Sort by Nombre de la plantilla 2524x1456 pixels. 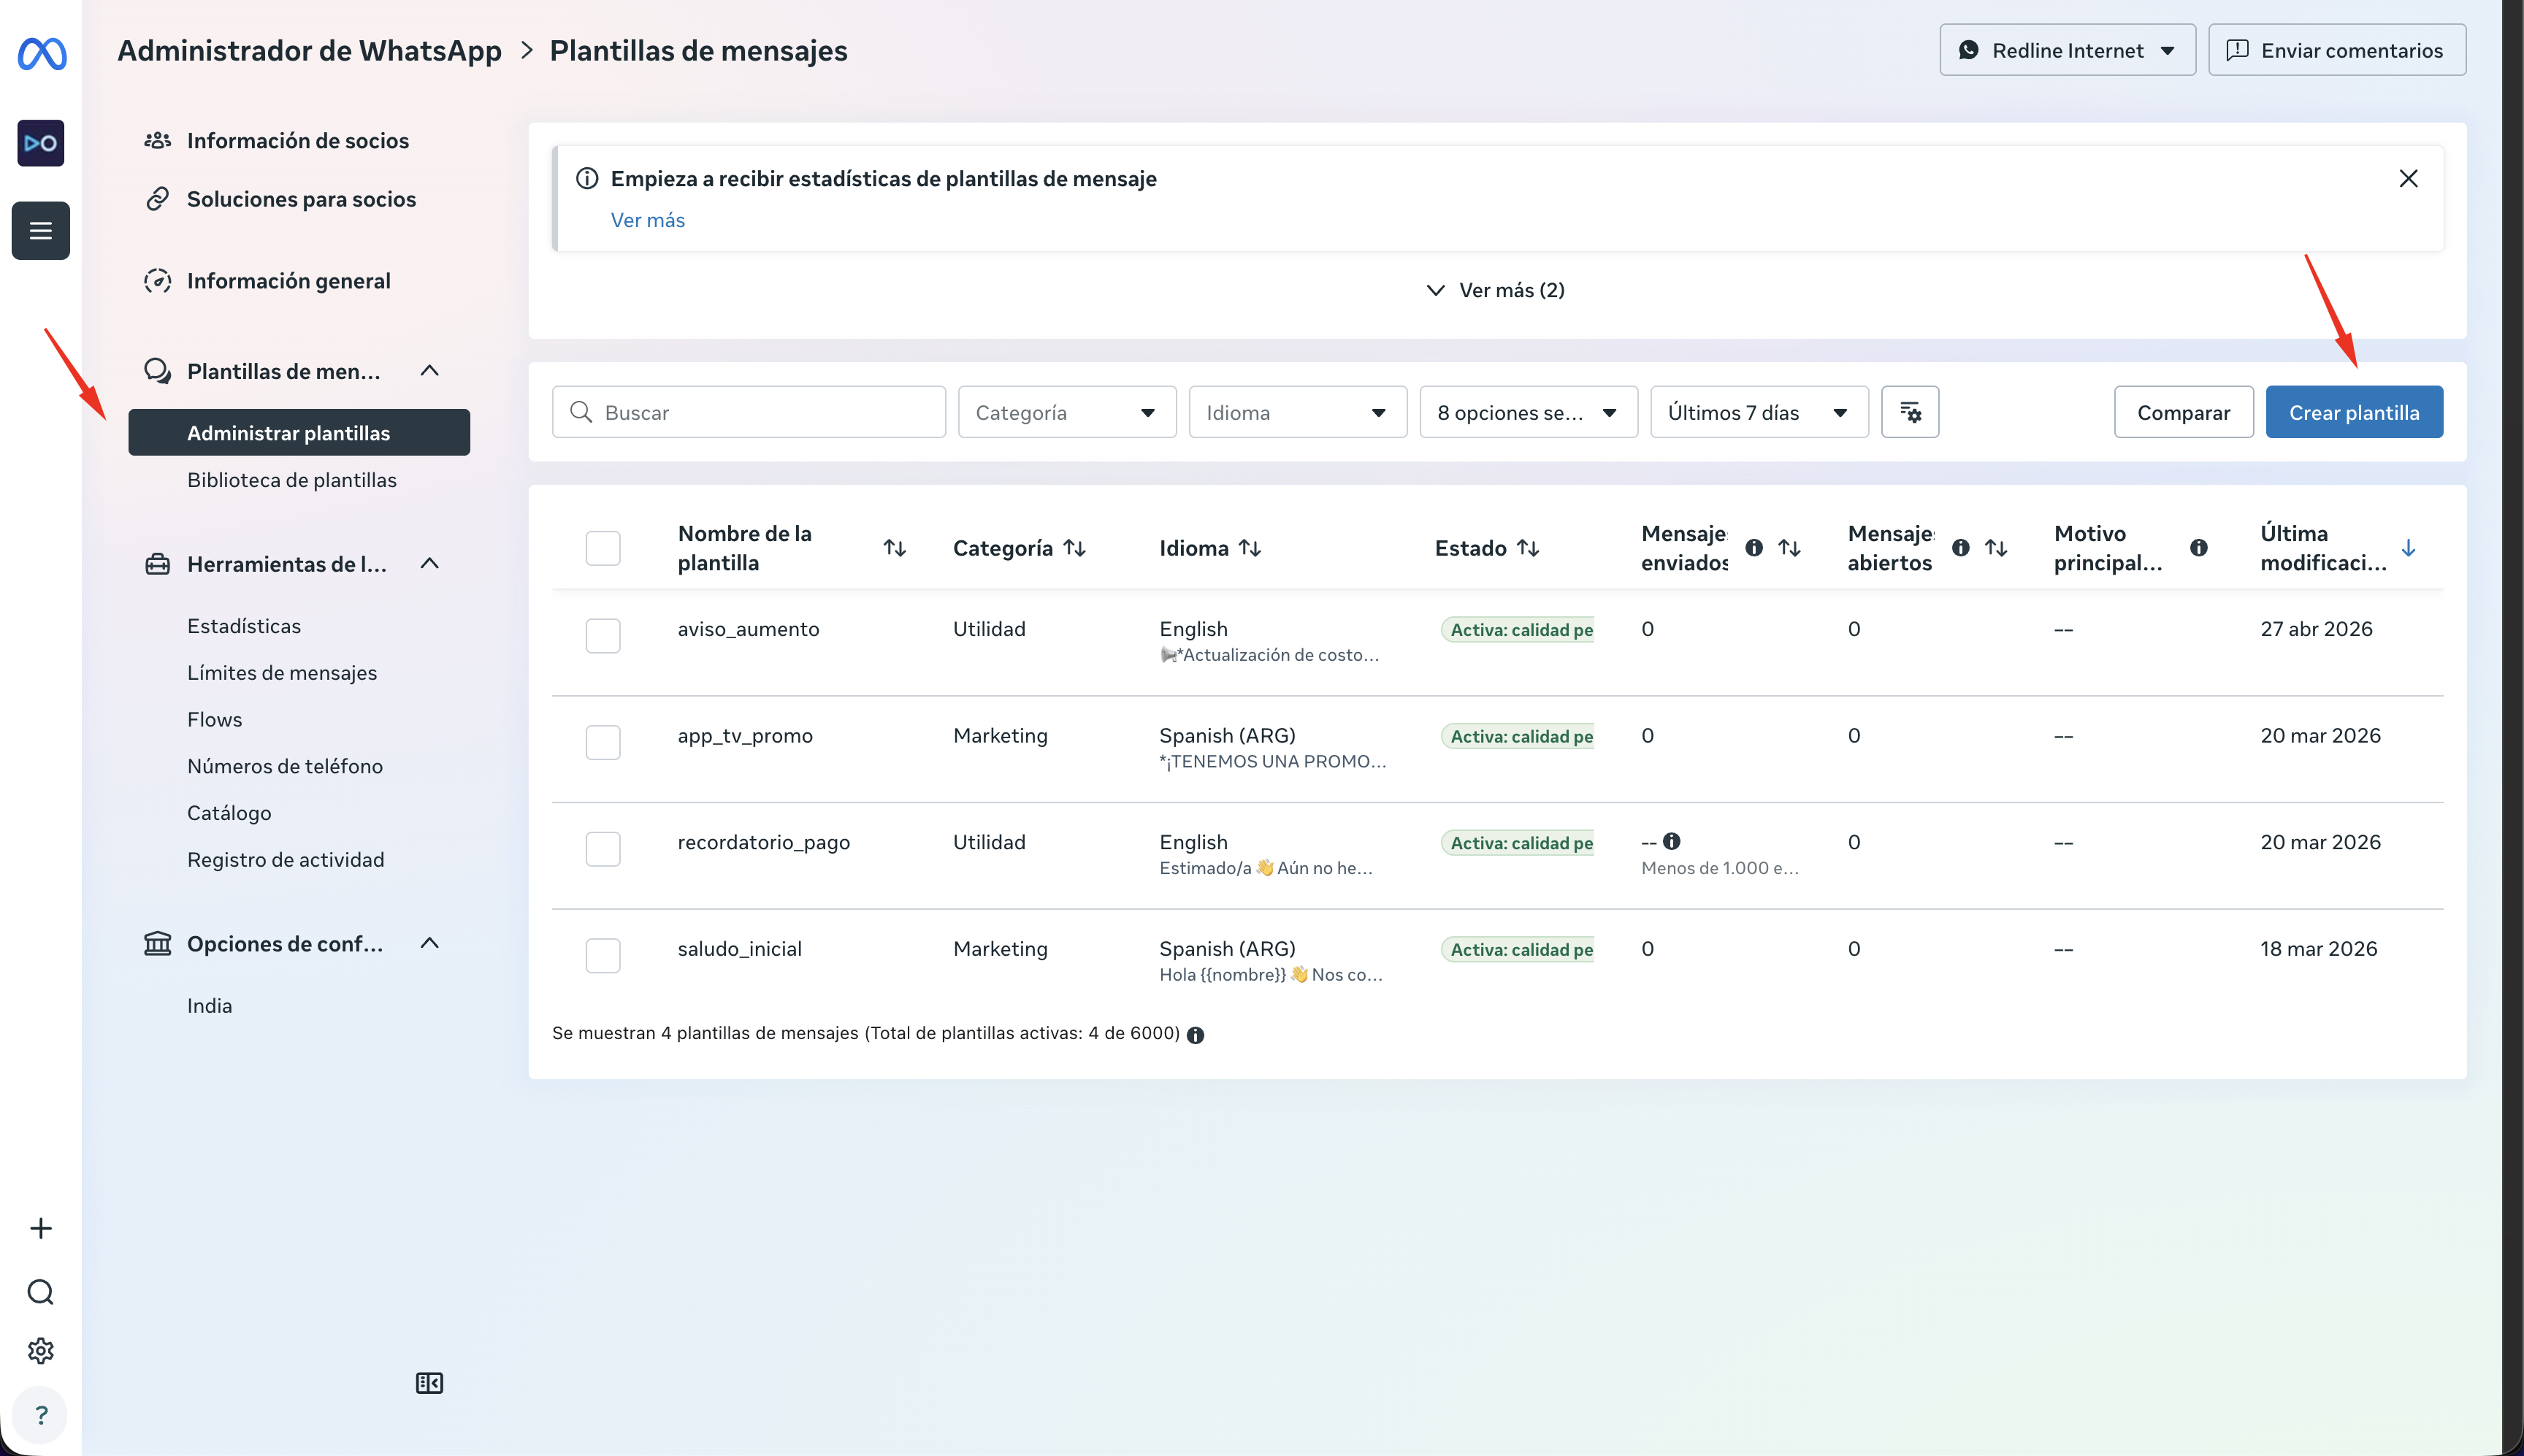[x=895, y=548]
